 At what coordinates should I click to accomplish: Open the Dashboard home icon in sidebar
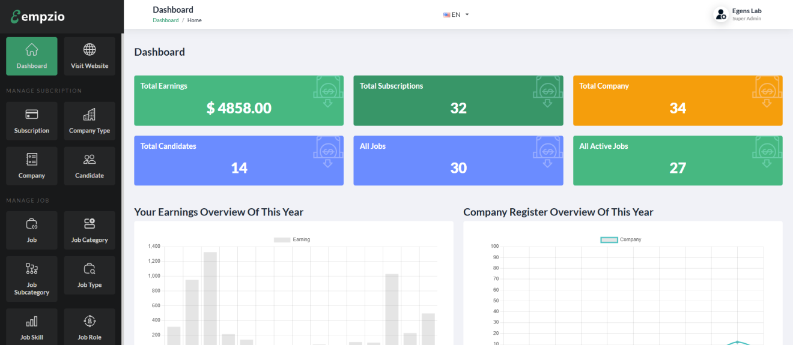32,50
